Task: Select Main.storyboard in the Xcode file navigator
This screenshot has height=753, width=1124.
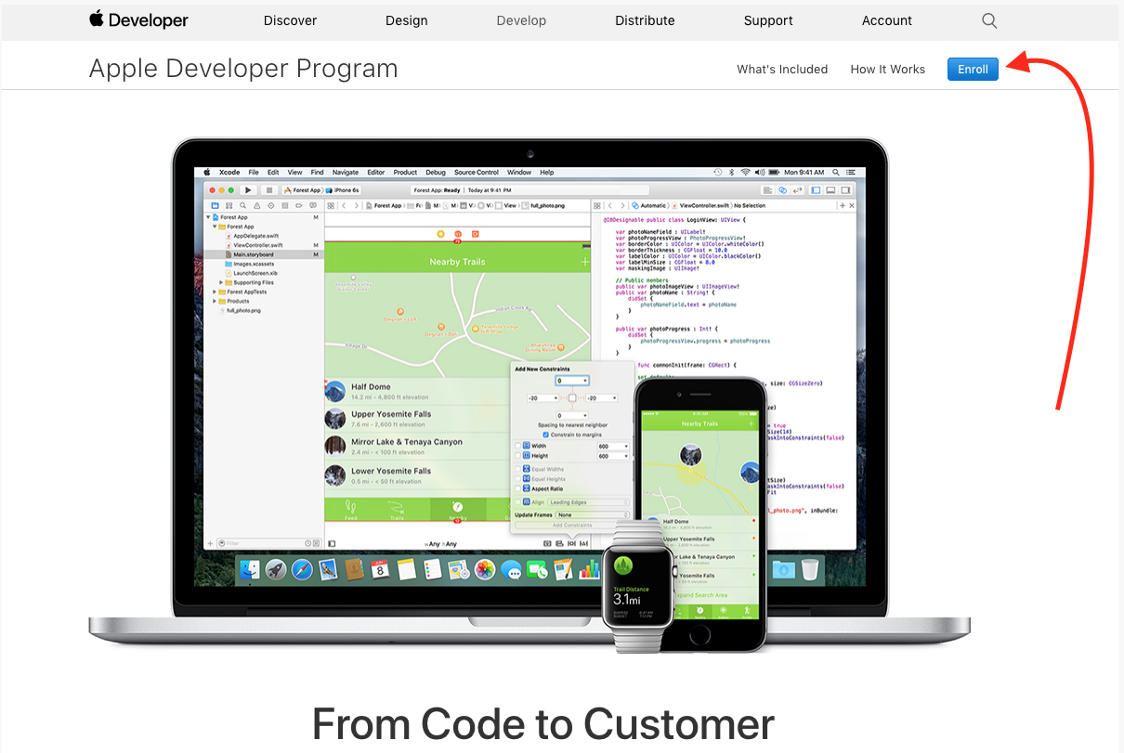Action: point(266,254)
